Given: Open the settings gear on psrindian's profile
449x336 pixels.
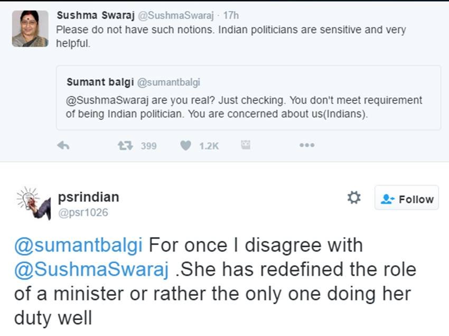Looking at the screenshot, I should [x=354, y=198].
